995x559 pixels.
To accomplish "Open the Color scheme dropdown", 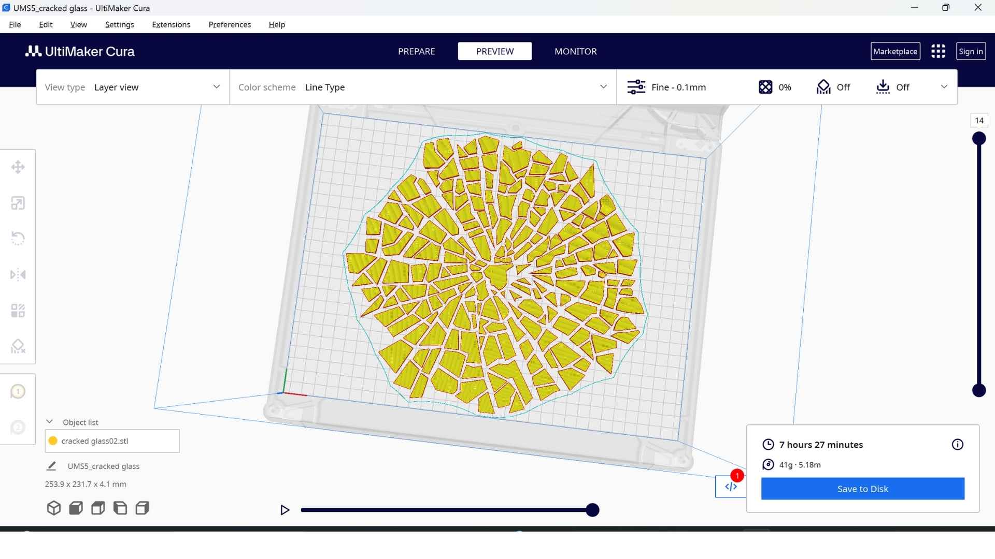I will point(423,87).
